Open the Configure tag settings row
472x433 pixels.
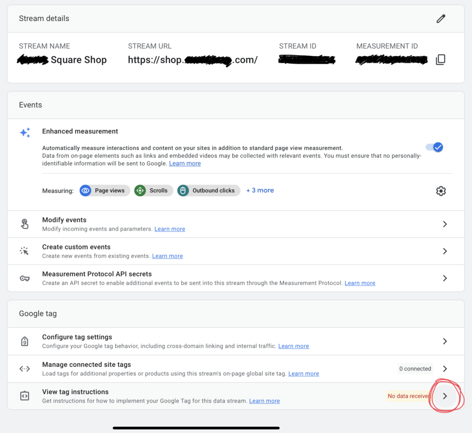230,341
